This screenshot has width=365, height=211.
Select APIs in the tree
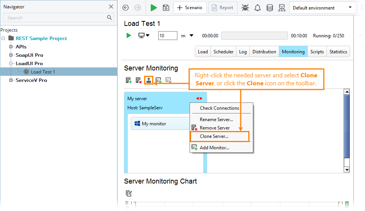pyautogui.click(x=21, y=47)
